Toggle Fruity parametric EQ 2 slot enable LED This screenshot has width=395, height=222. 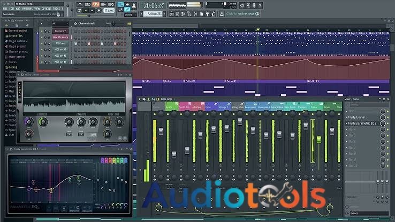coord(388,124)
